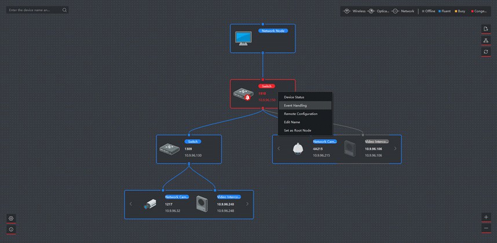497x243 pixels.
Task: Click the refresh topology icon
Action: (486, 52)
